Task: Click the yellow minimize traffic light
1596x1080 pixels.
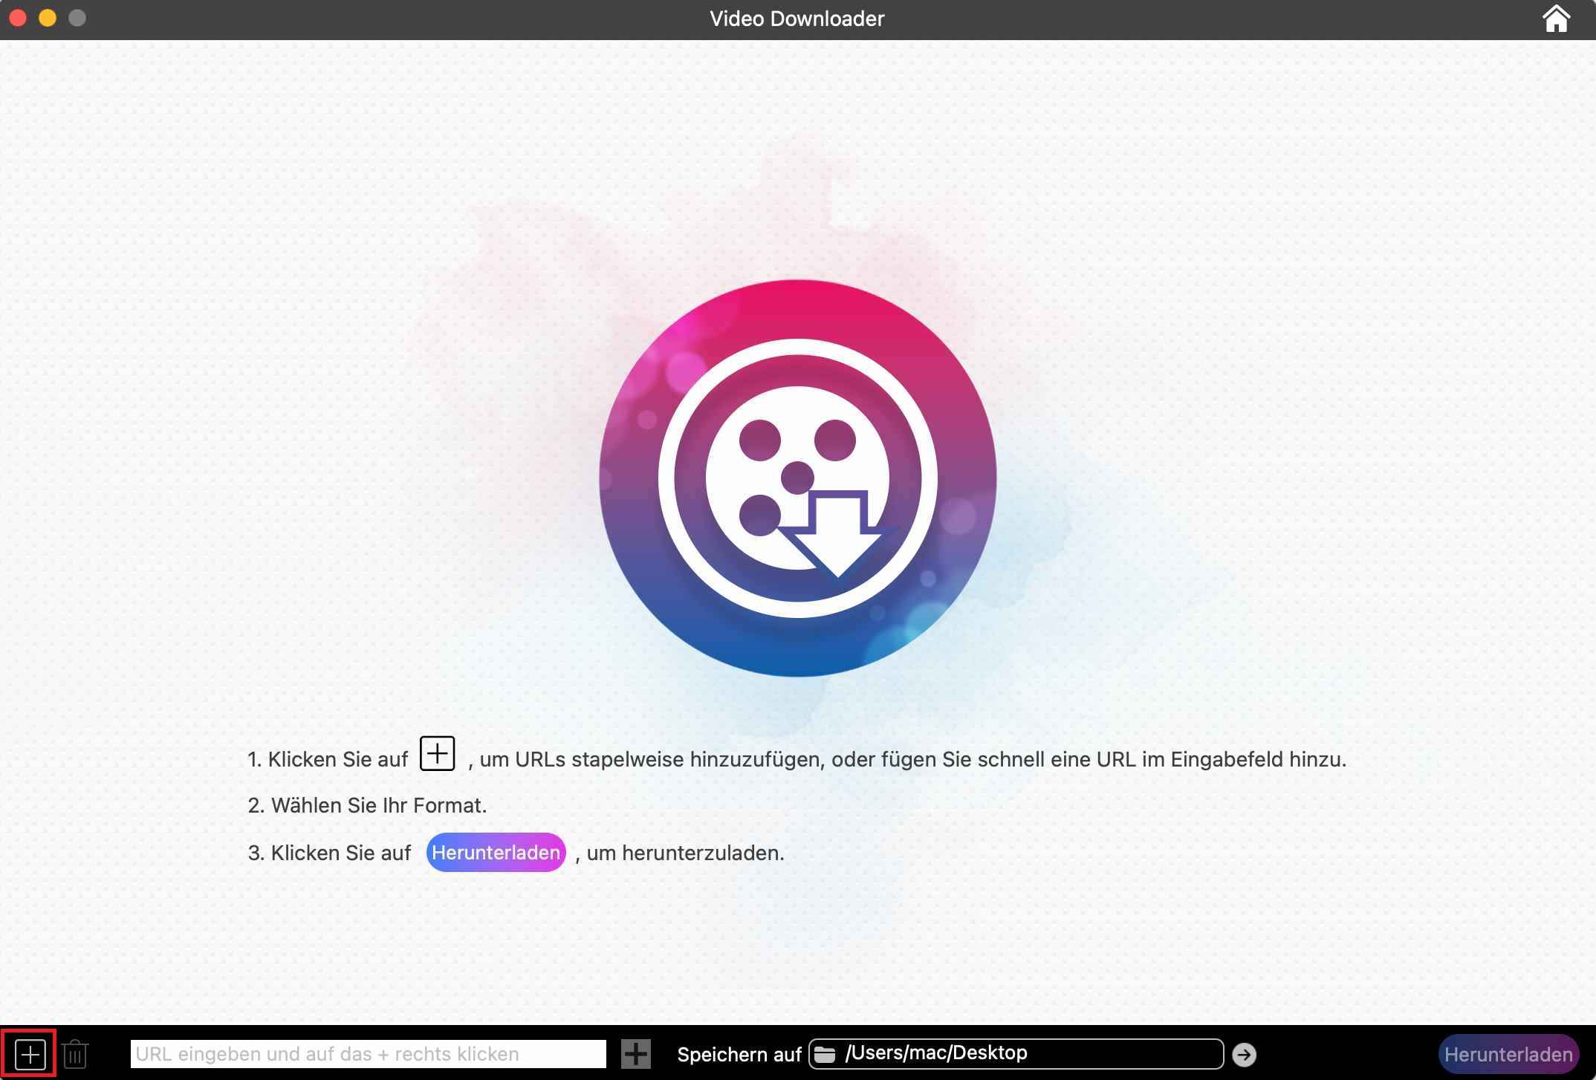Action: 48,19
